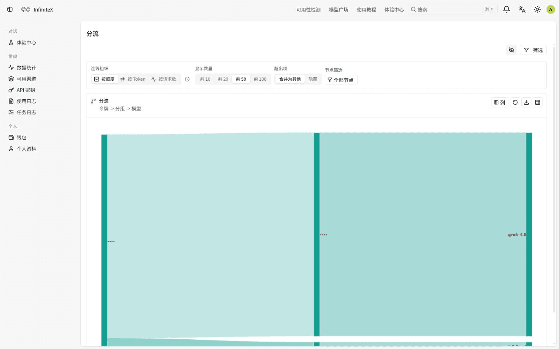
Task: Choose 前 10 display count
Action: (205, 79)
